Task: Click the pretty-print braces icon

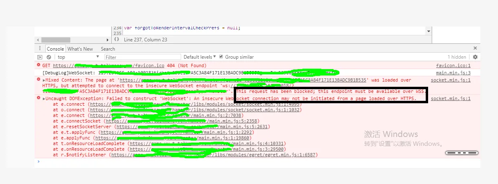Action: [x=116, y=39]
